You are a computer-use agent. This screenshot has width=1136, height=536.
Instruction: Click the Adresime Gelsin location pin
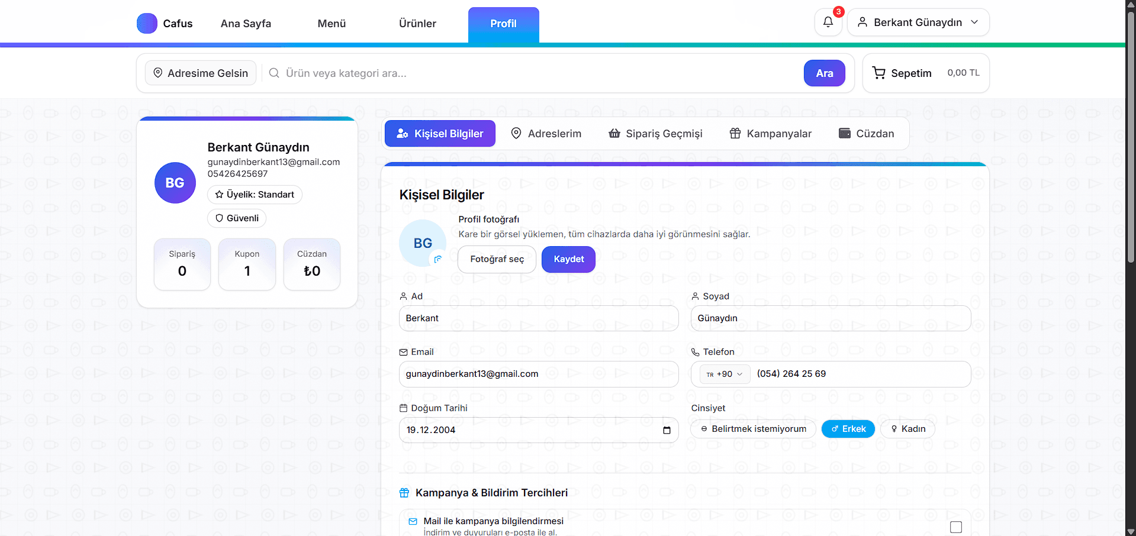pos(158,73)
